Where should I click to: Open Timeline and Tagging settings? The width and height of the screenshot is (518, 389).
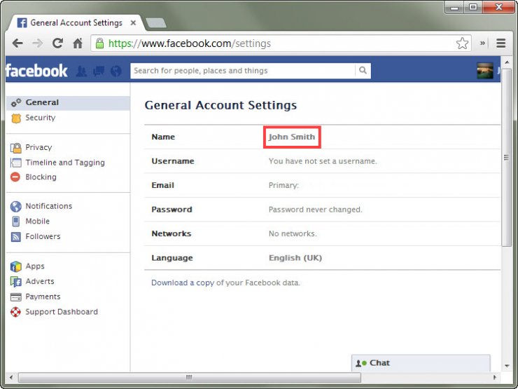65,163
